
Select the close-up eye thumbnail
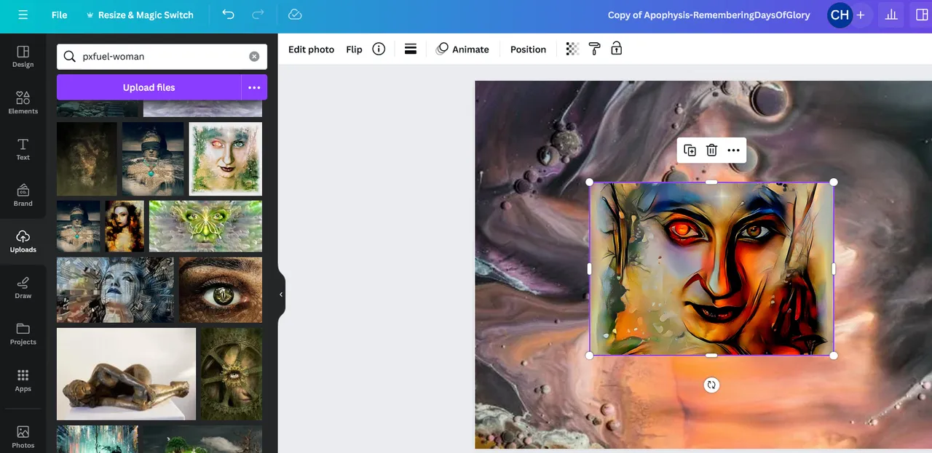[221, 289]
